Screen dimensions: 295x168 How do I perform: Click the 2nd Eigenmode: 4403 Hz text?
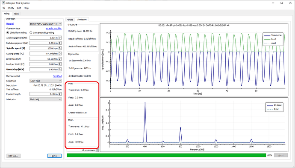(80, 68)
